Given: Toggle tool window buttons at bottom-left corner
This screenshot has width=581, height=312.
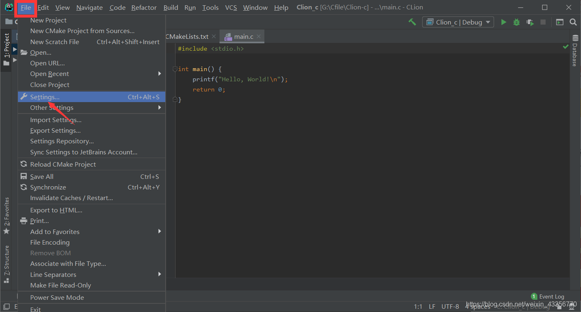Looking at the screenshot, I should [x=7, y=307].
